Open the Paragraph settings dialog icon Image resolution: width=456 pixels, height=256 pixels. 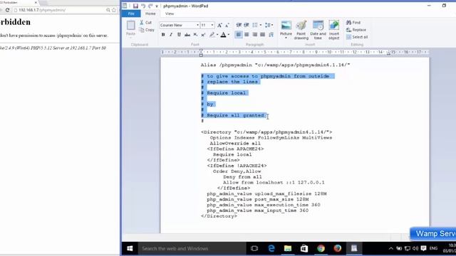click(271, 35)
